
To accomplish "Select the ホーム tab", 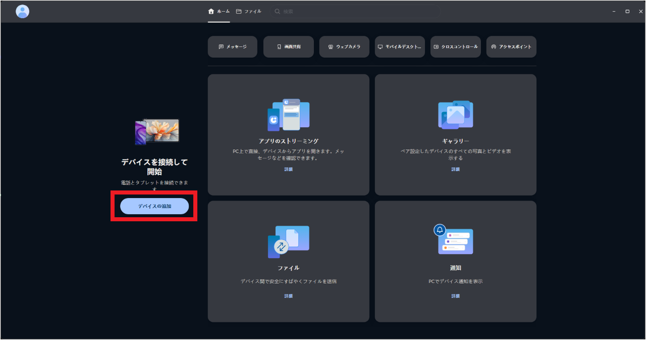I will pyautogui.click(x=219, y=11).
